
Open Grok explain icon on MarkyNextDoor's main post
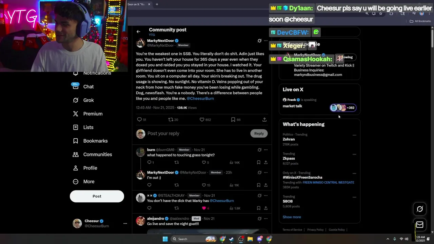(x=259, y=41)
